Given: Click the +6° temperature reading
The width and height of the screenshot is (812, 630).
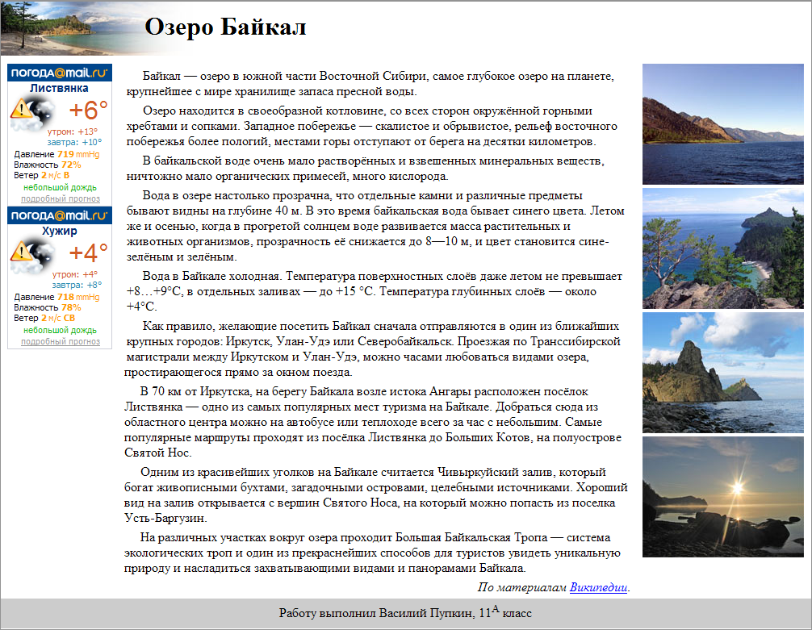Looking at the screenshot, I should pyautogui.click(x=88, y=110).
